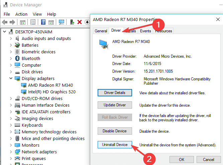Click the Disable Device button
Screen dimensions: 223x165
tap(115, 131)
